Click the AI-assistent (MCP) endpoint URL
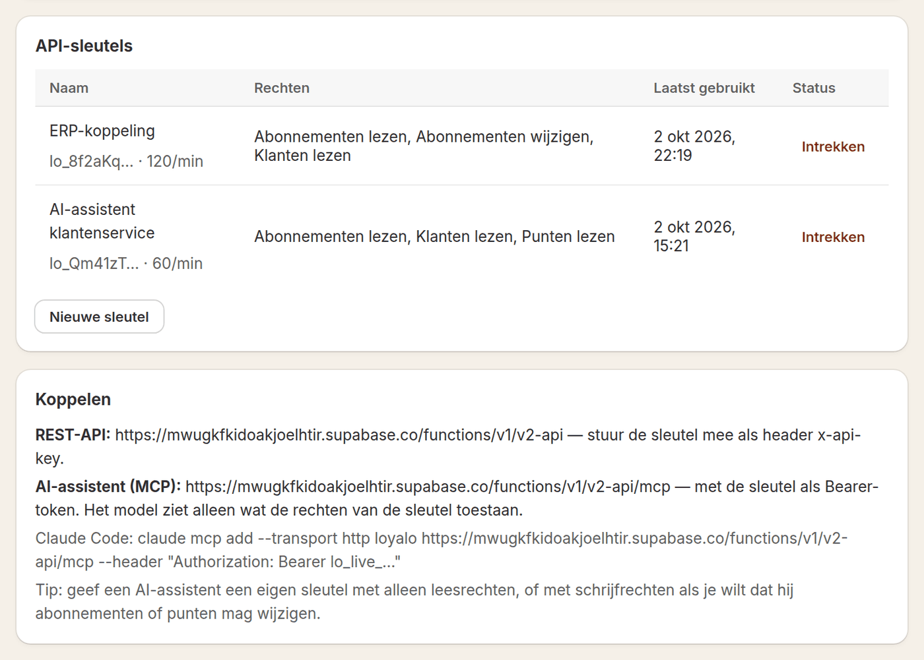The height and width of the screenshot is (660, 924). pyautogui.click(x=428, y=487)
